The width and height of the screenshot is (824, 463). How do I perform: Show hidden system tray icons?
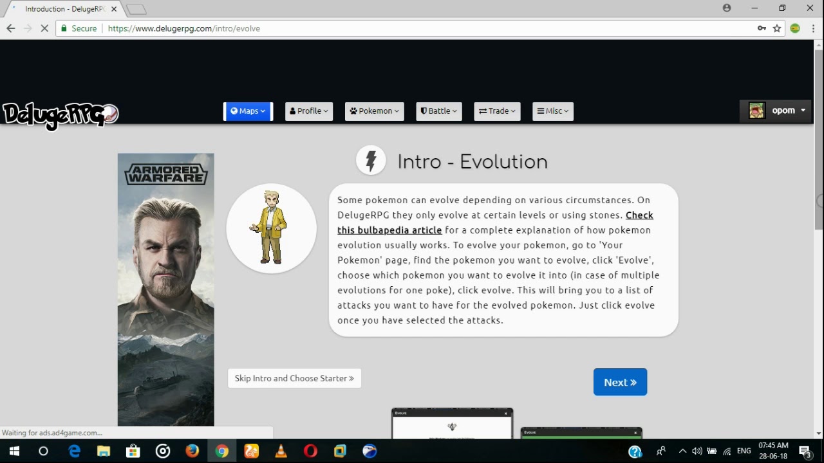point(682,451)
